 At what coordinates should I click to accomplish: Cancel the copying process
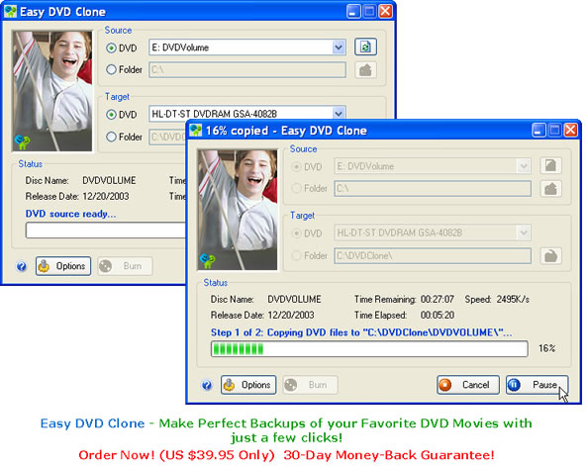coord(468,385)
